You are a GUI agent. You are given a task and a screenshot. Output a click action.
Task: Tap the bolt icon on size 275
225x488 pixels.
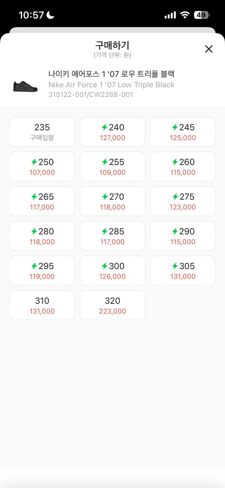(175, 197)
